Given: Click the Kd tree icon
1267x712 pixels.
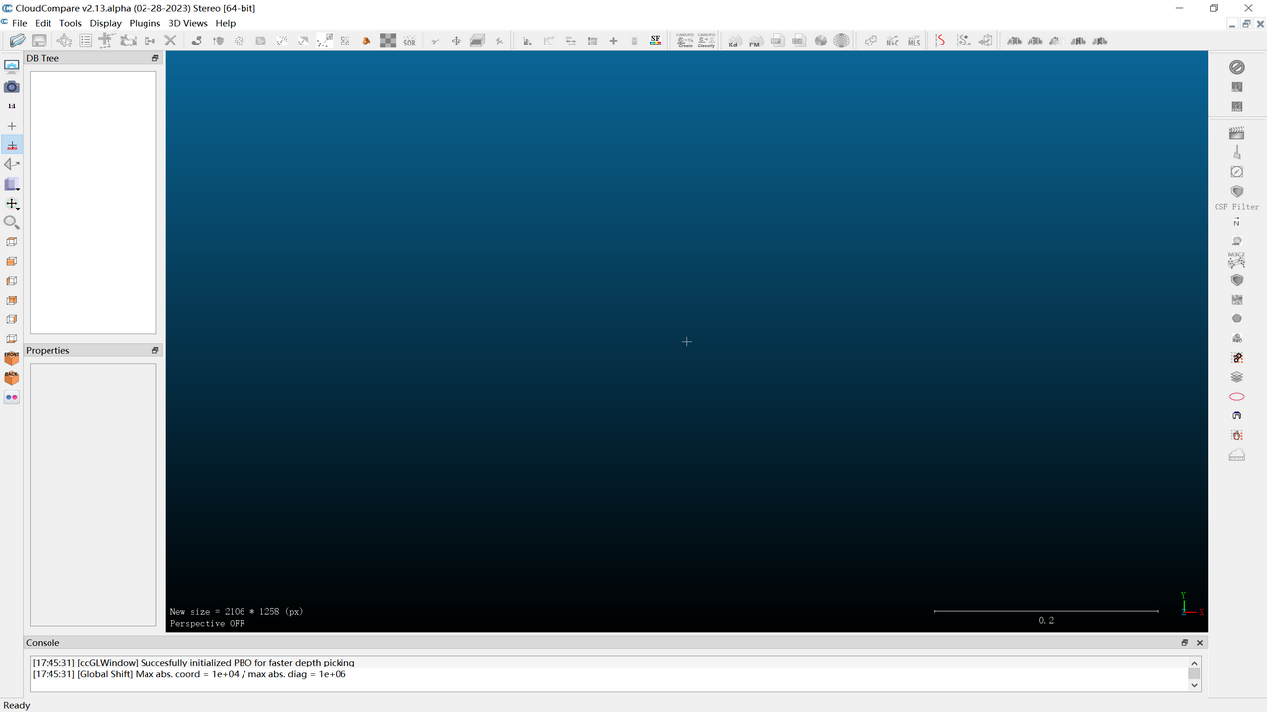Looking at the screenshot, I should (733, 42).
